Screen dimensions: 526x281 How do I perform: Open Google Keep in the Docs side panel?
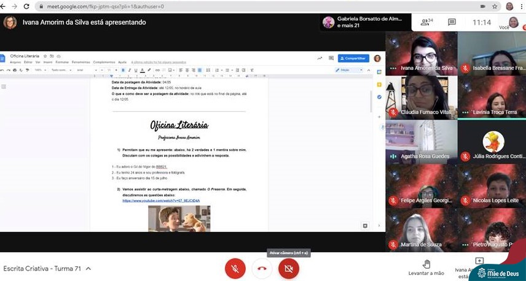pyautogui.click(x=379, y=84)
